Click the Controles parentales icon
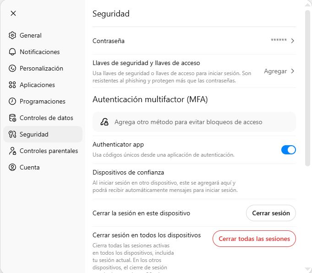 [12, 151]
